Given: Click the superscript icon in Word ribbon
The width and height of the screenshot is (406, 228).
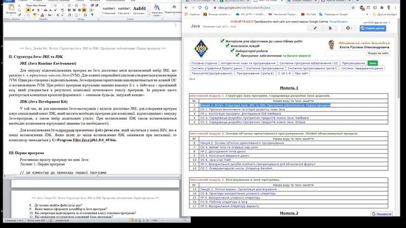Looking at the screenshot, I should click(55, 10).
